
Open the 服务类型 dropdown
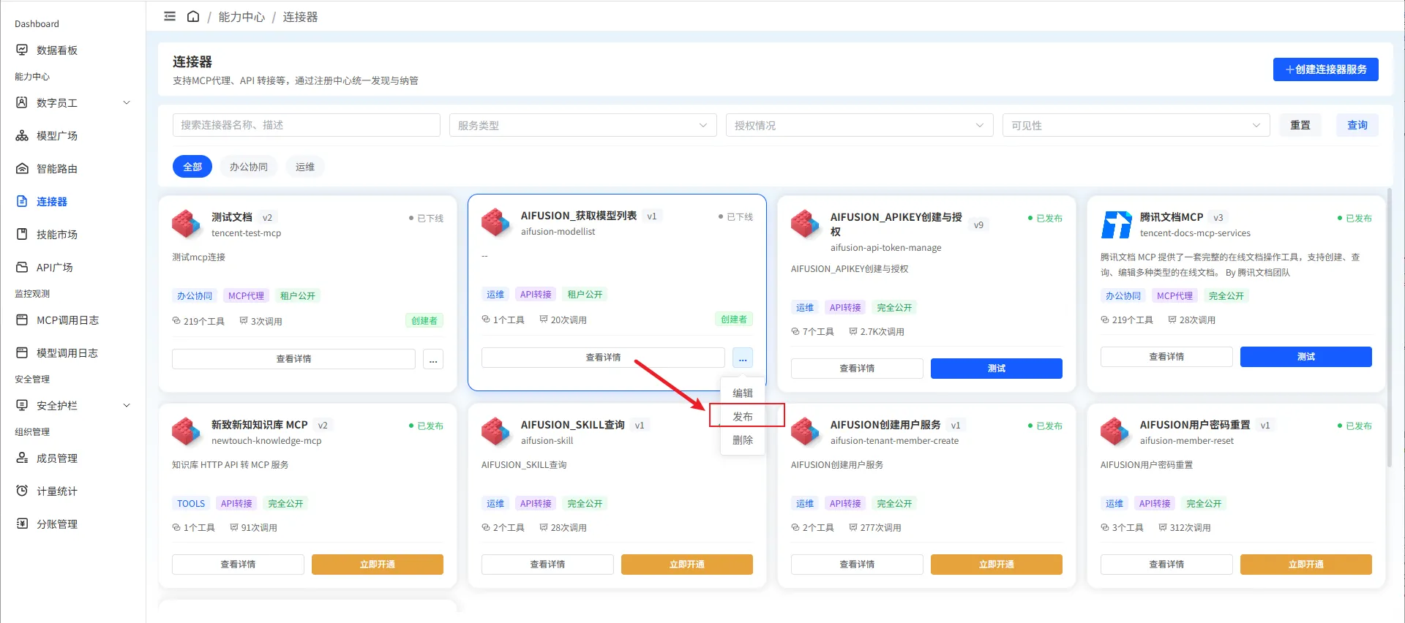click(x=582, y=125)
